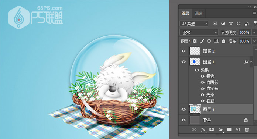Image resolution: width=257 pixels, height=139 pixels.
Task: Create a new group folder
Action: (229, 129)
